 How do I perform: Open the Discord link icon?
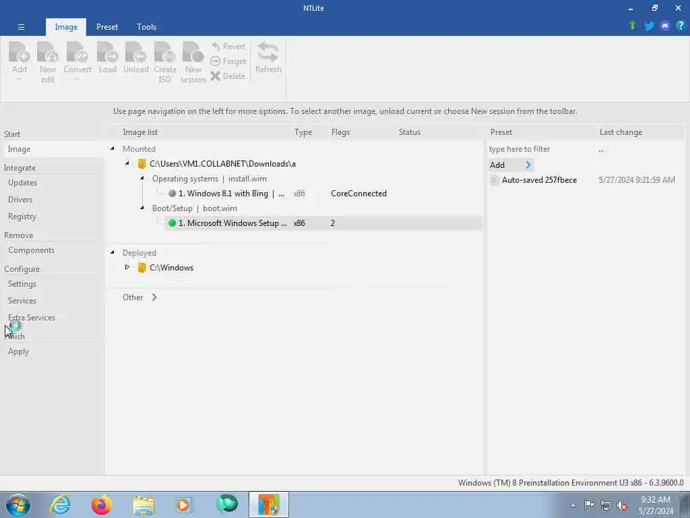(665, 26)
